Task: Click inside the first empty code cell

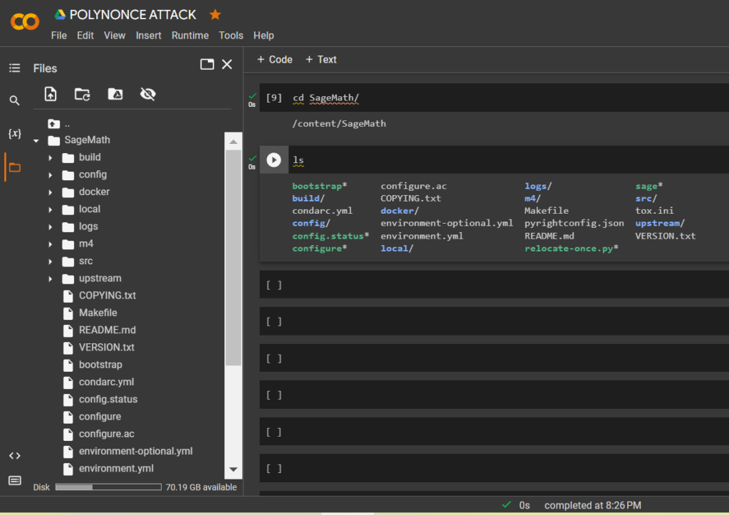Action: click(494, 285)
